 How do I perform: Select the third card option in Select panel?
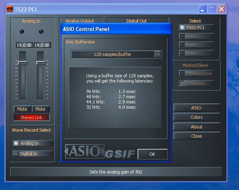[196, 45]
